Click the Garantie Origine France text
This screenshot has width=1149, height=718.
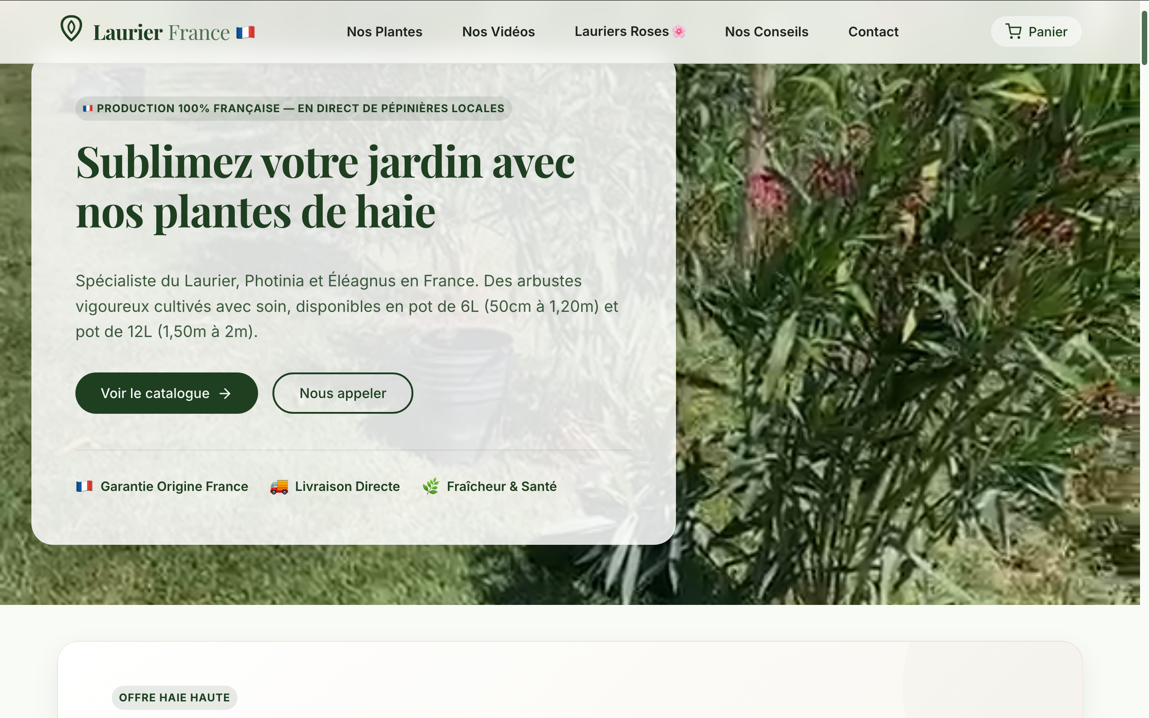[x=174, y=486]
